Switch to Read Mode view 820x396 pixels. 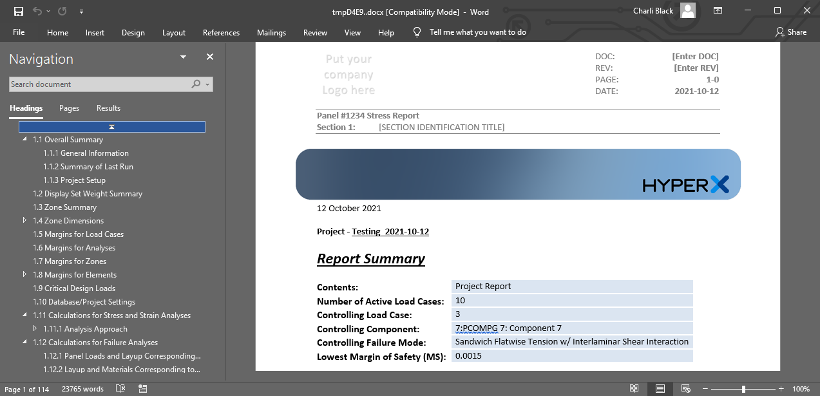coord(634,389)
